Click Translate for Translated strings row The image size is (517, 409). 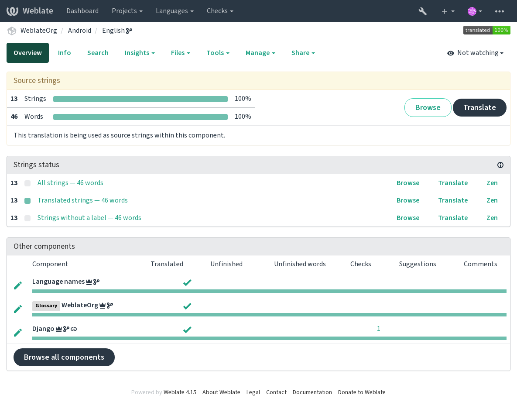(x=453, y=200)
